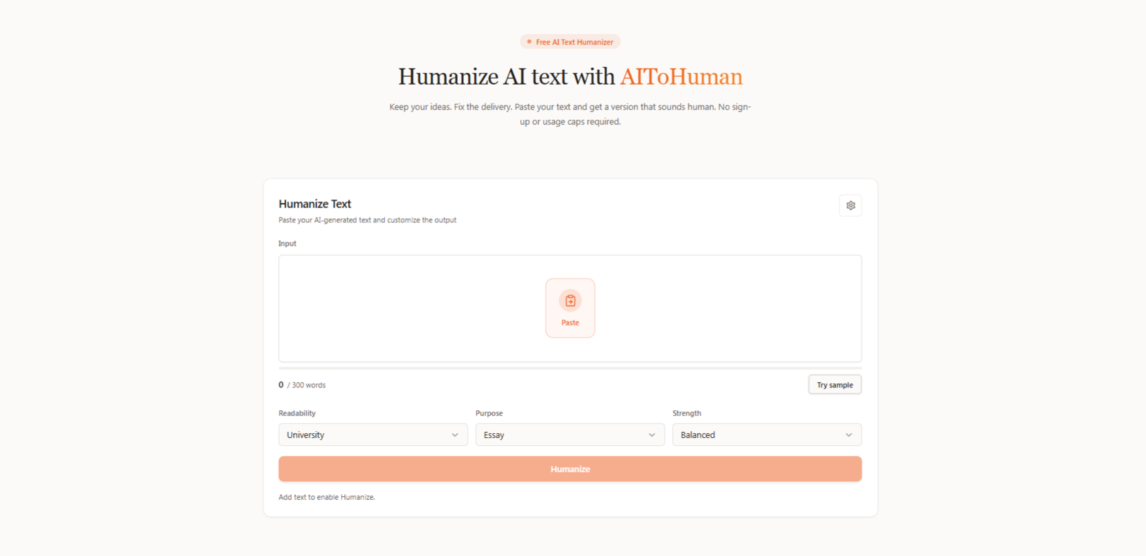Open the Readability dropdown showing University

pyautogui.click(x=373, y=434)
